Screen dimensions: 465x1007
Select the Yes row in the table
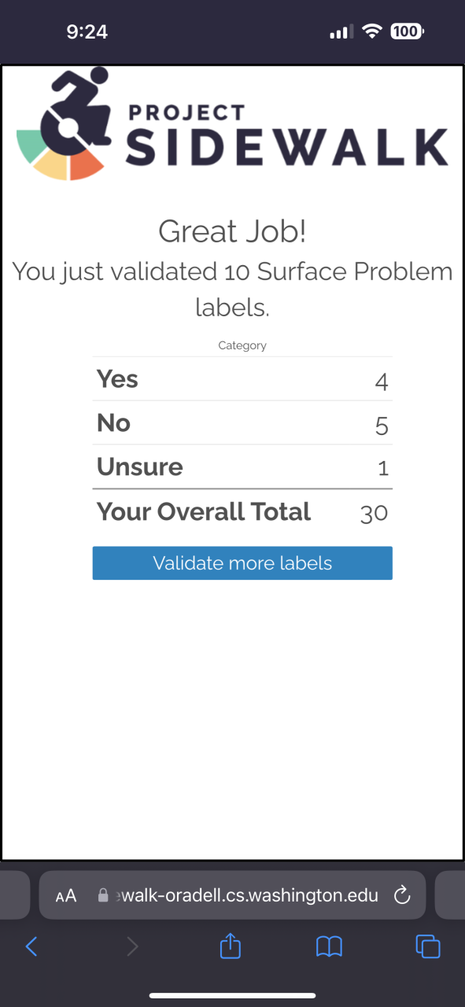pos(242,379)
